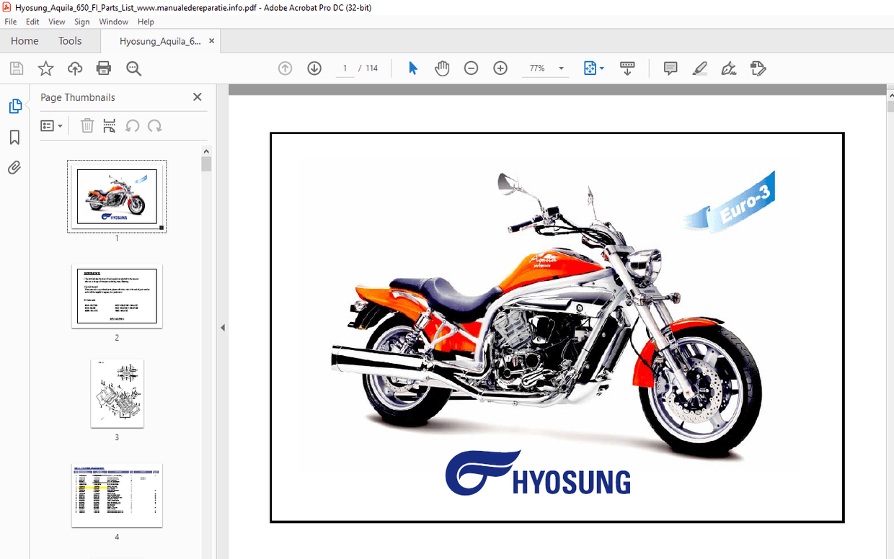Activate the Selection arrow tool
This screenshot has height=559, width=894.
(x=412, y=68)
